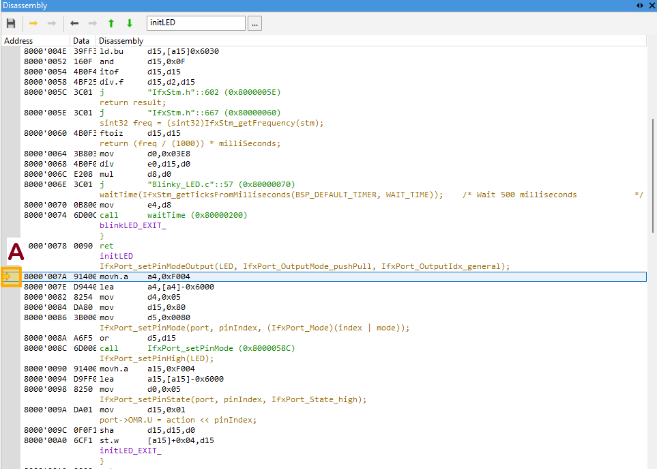Screen dimensions: 657x469
Task: Search downward for initLED with green down arrow
Action: pos(128,23)
